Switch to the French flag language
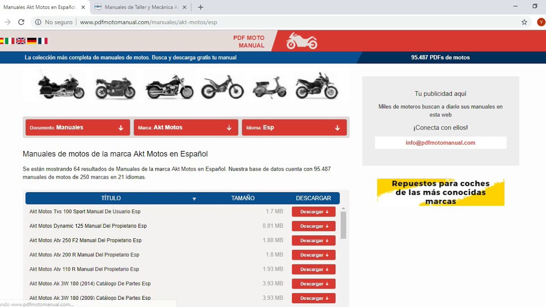 pyautogui.click(x=43, y=41)
